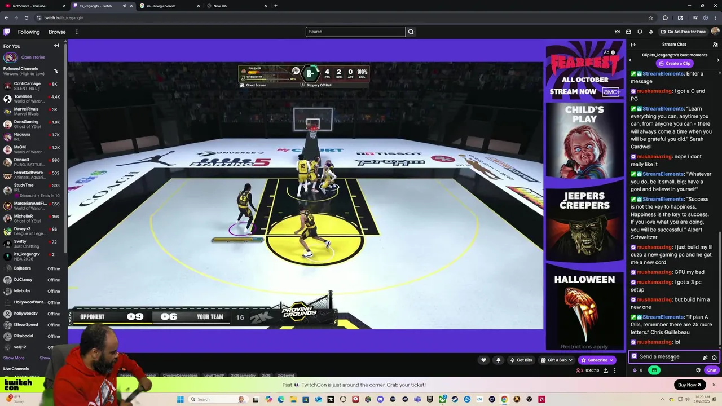This screenshot has width=722, height=406.
Task: Open Prime Loot crown icon
Action: coord(617,32)
